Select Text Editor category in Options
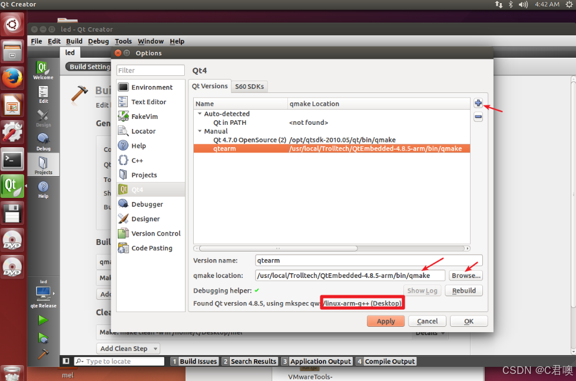Viewport: 576px width, 381px height. tap(151, 102)
